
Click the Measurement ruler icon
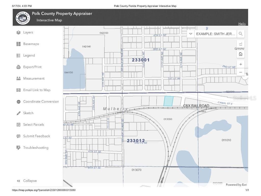point(18,79)
